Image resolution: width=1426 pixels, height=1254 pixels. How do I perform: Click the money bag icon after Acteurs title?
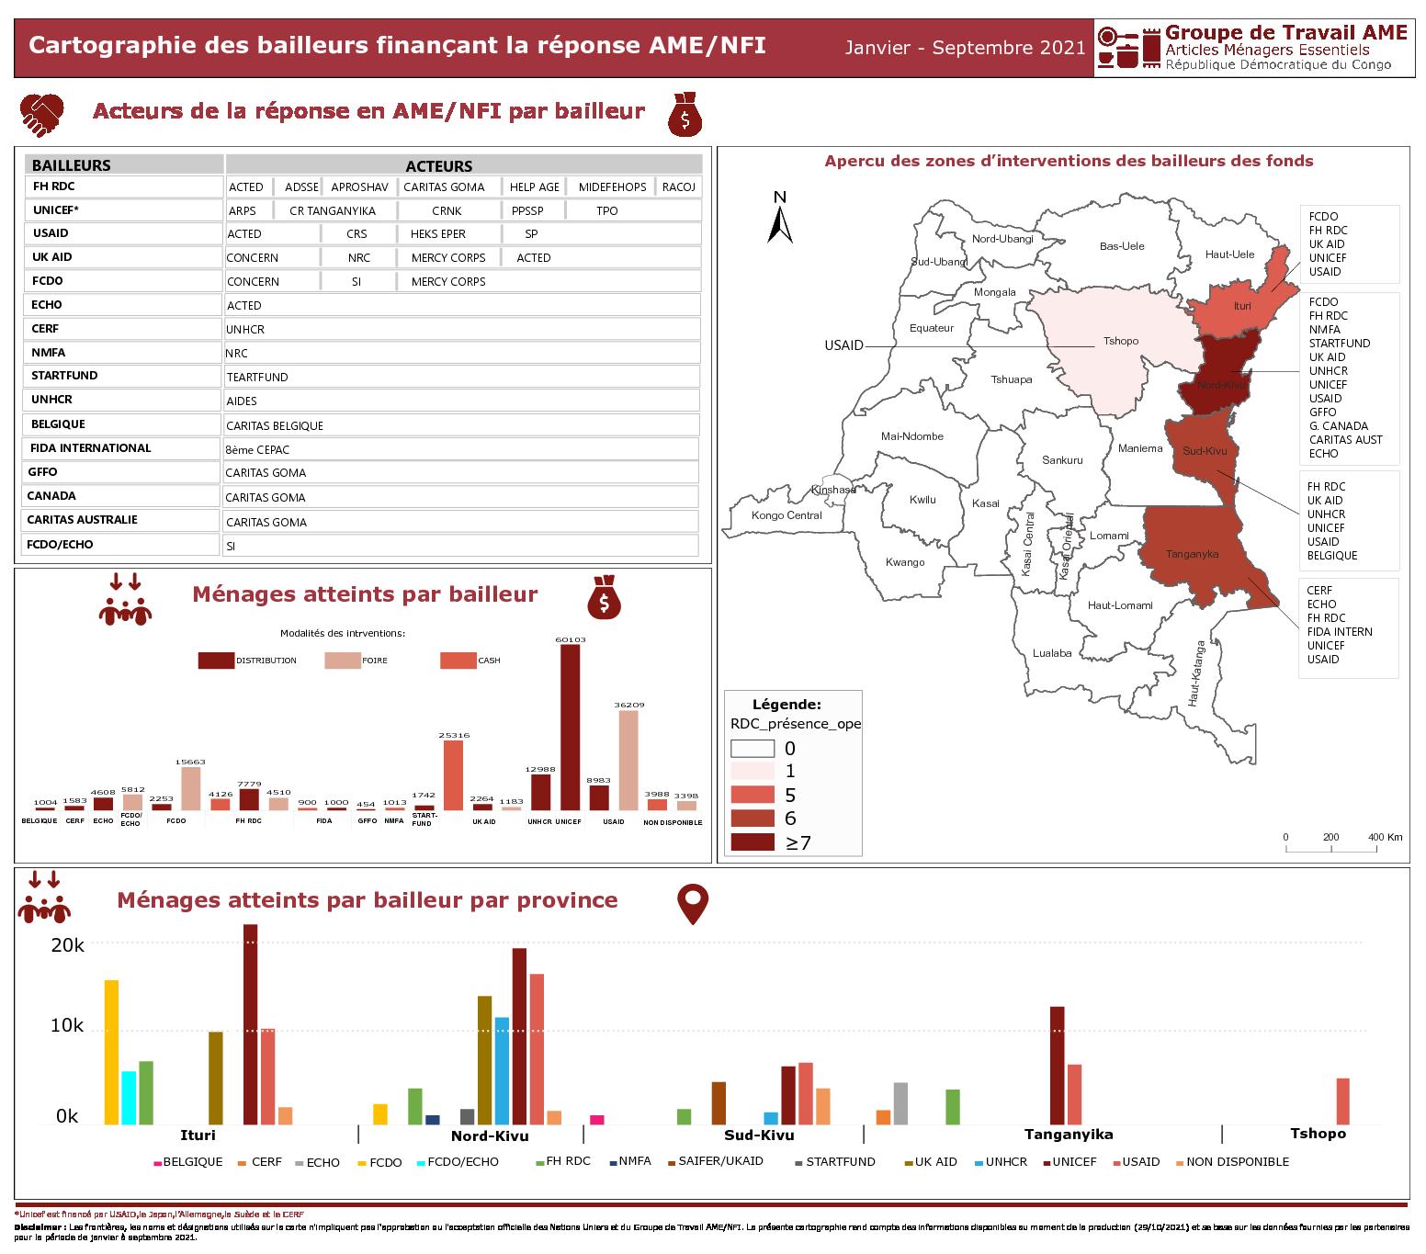[x=685, y=115]
